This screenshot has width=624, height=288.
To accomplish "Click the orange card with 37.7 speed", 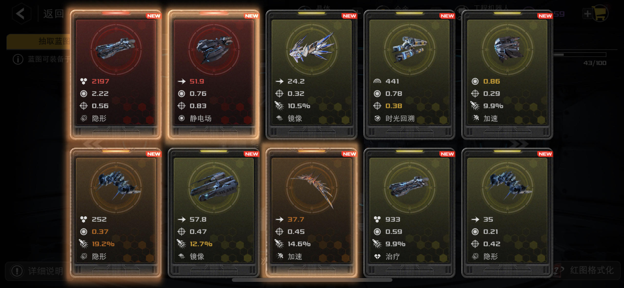I will click(x=311, y=213).
